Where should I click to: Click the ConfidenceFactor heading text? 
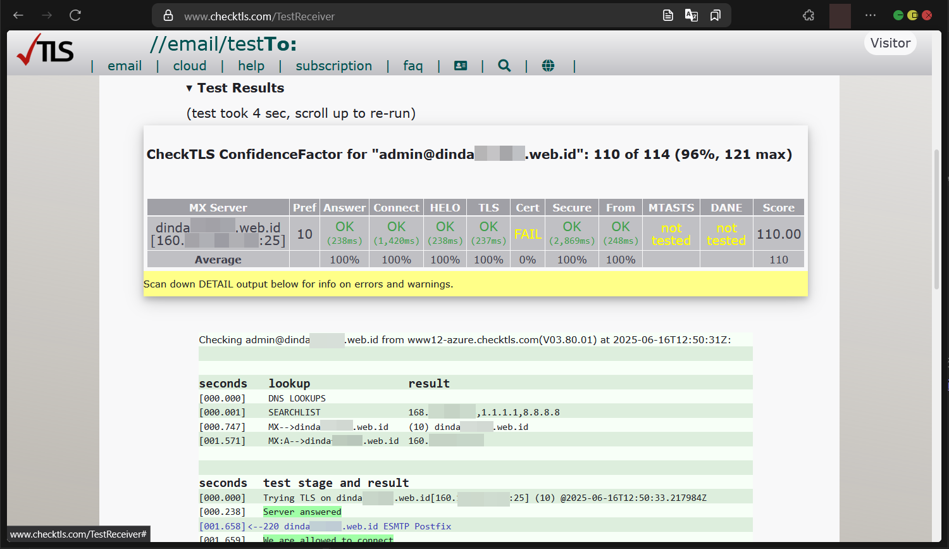tap(469, 155)
